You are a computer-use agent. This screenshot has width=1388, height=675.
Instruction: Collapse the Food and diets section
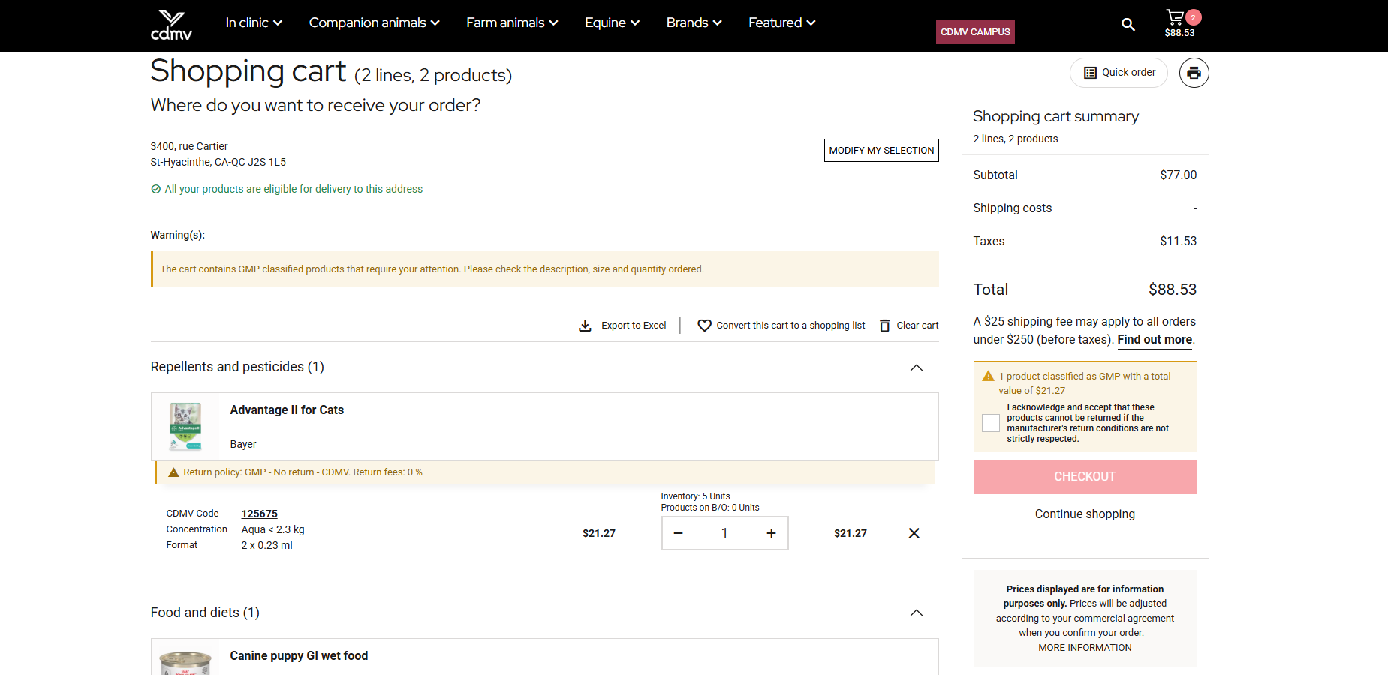(917, 613)
